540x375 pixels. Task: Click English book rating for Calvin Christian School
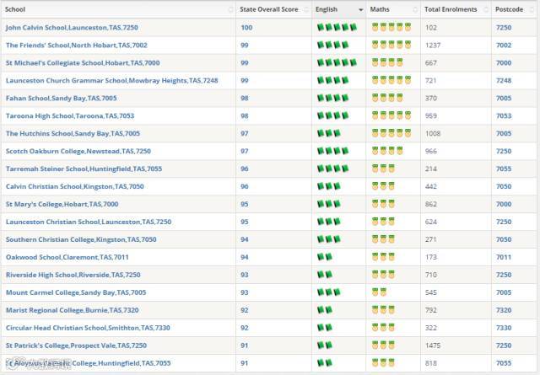pyautogui.click(x=328, y=186)
